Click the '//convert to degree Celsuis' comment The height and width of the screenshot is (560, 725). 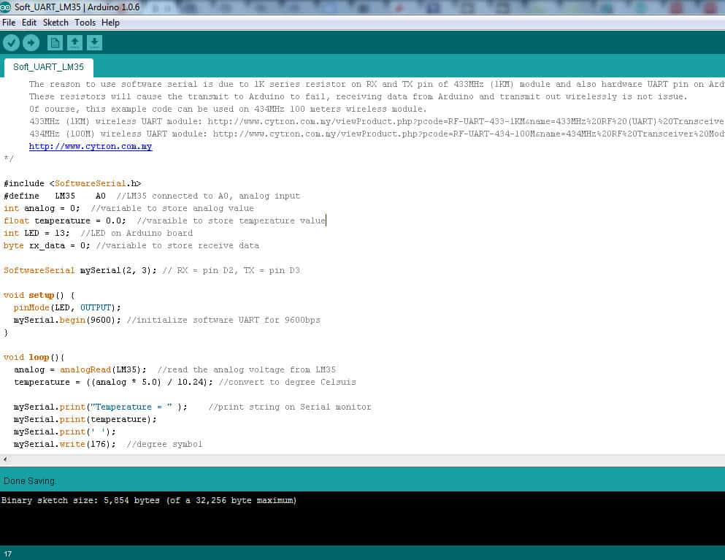pyautogui.click(x=288, y=383)
